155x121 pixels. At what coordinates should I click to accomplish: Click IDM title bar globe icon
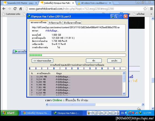pyautogui.click(x=29, y=16)
